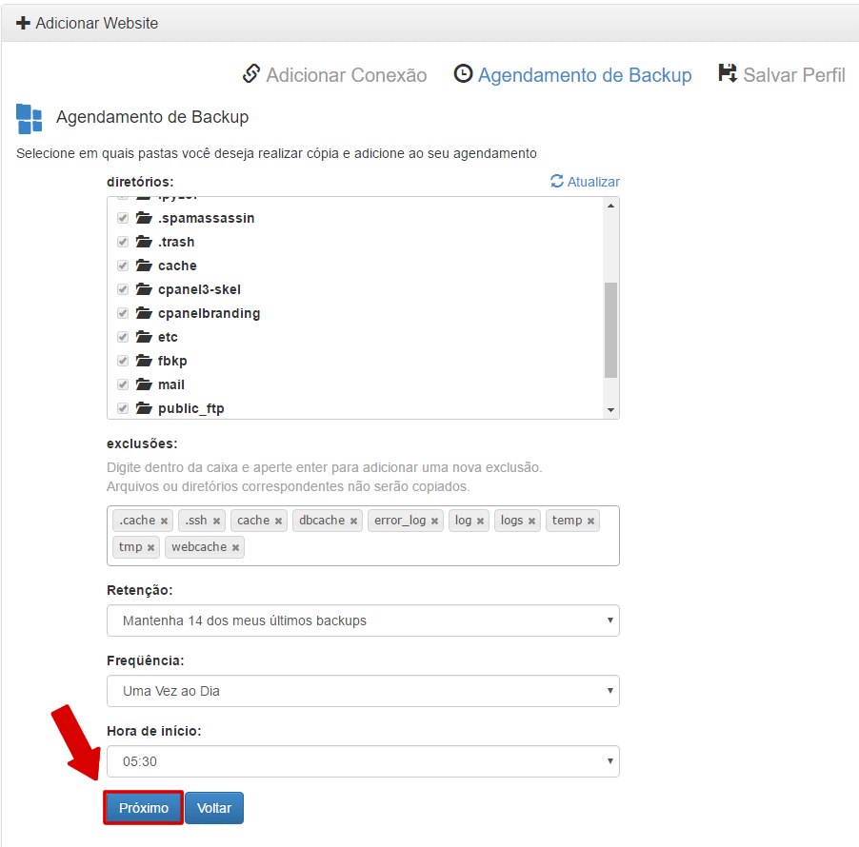The width and height of the screenshot is (859, 847).
Task: Click the folder icon of cpanelbranding
Action: coord(144,313)
